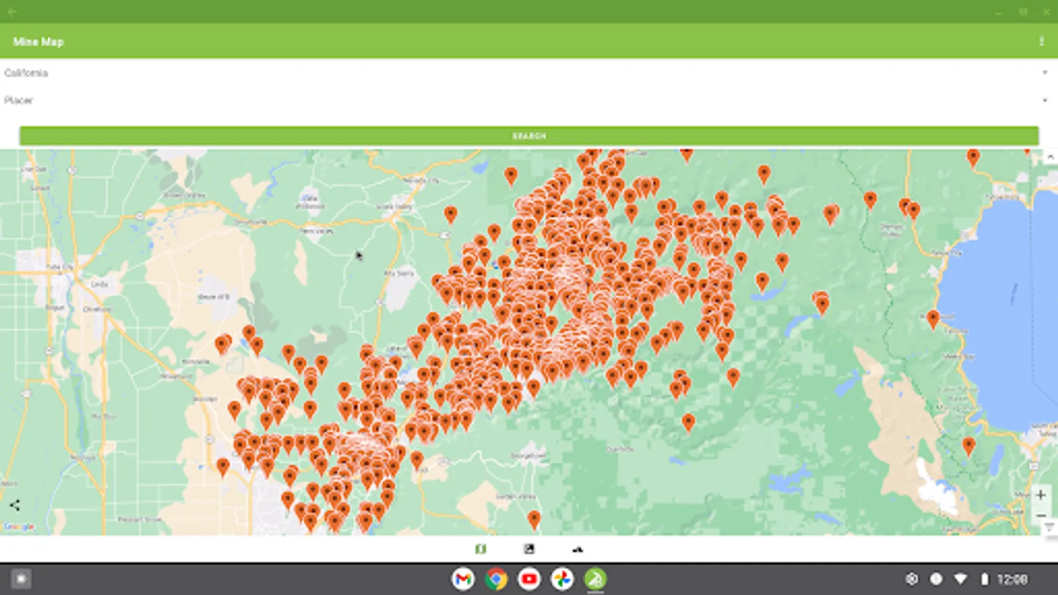Click the Mine Map title text
This screenshot has height=595, width=1058.
tap(38, 42)
